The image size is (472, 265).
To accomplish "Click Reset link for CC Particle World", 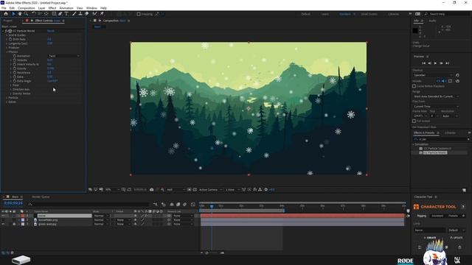I will point(51,31).
